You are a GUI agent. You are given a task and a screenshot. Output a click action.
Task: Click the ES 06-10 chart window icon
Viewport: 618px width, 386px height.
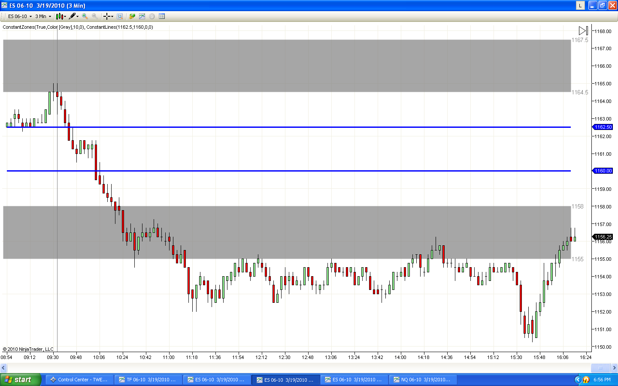(4, 5)
